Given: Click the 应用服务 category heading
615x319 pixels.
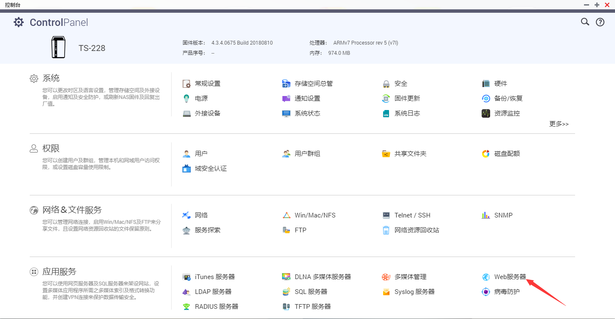Looking at the screenshot, I should [59, 272].
